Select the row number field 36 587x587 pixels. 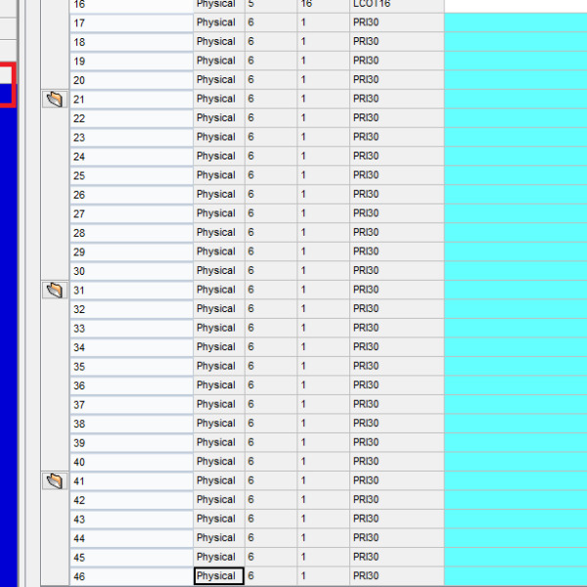tap(131, 385)
